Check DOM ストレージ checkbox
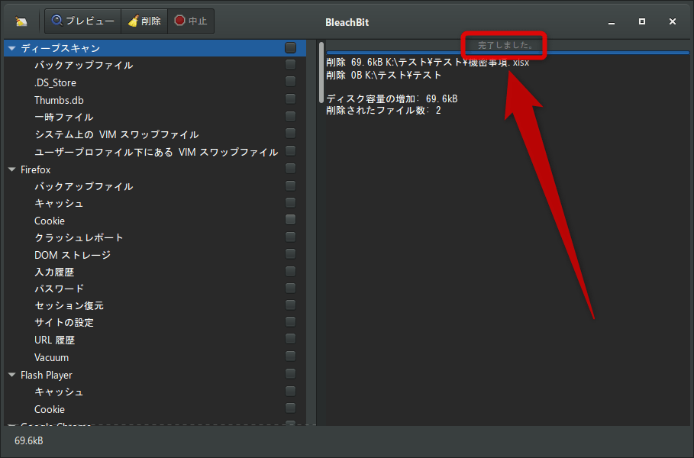The image size is (694, 458). point(290,254)
